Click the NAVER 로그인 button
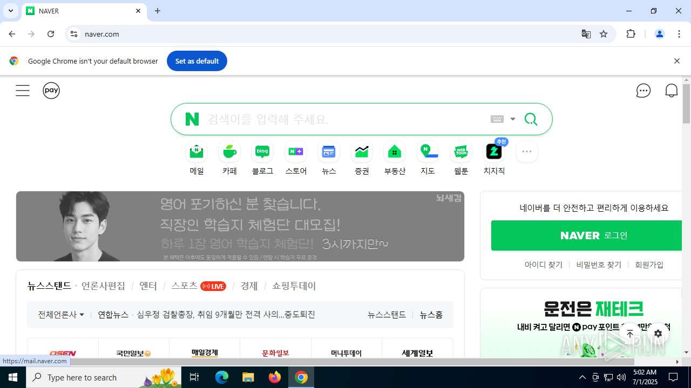This screenshot has width=691, height=388. click(587, 235)
